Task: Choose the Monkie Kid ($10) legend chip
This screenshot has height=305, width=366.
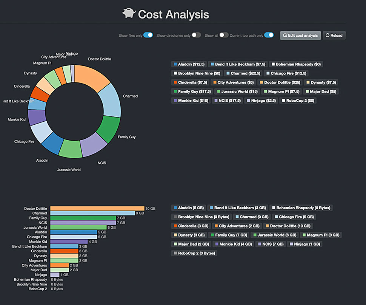Action: coord(191,101)
